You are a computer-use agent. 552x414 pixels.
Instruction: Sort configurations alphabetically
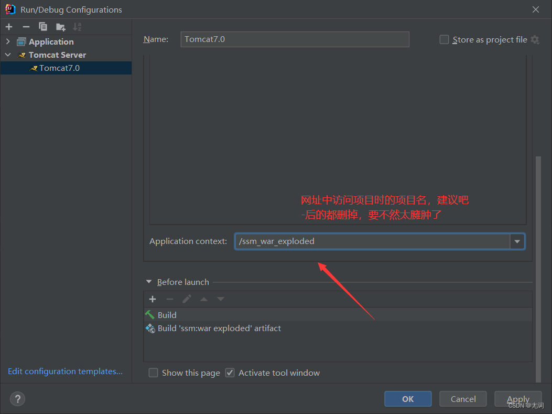click(77, 27)
